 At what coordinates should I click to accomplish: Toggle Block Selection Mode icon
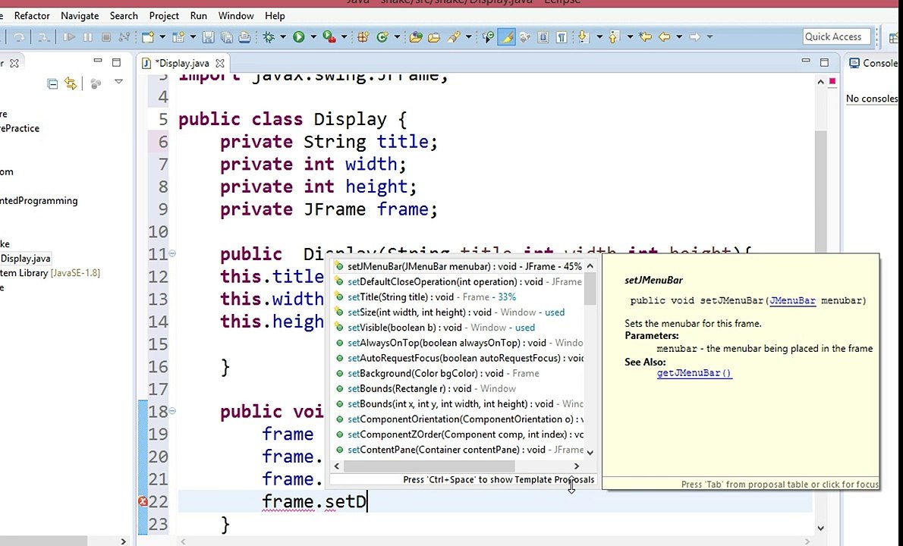[543, 37]
